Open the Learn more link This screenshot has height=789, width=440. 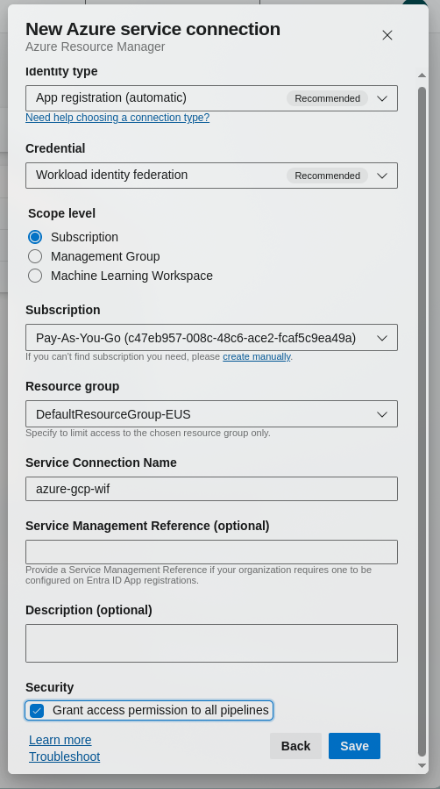point(60,740)
